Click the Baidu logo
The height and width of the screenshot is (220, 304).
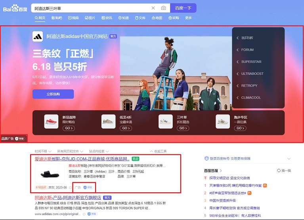[x=15, y=8]
